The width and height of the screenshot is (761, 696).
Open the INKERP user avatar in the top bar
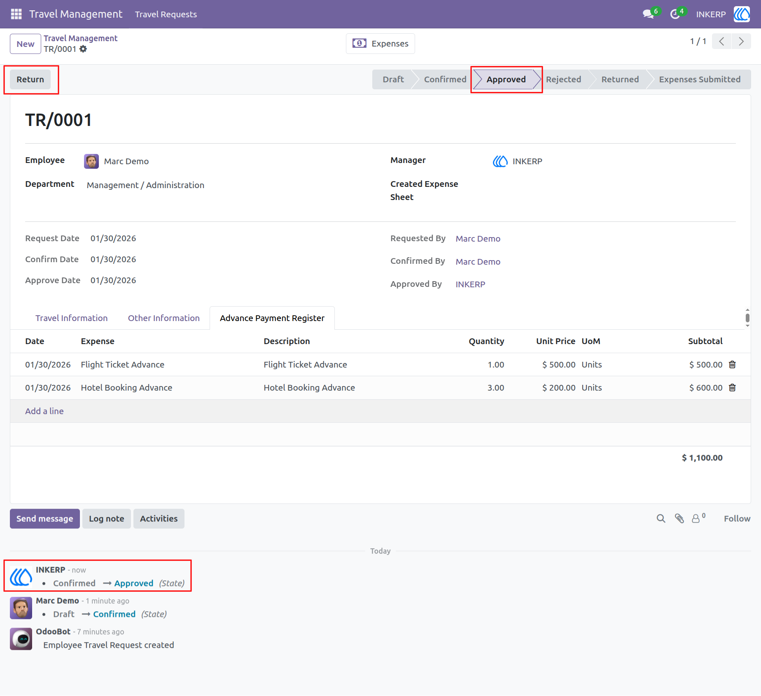tap(742, 14)
